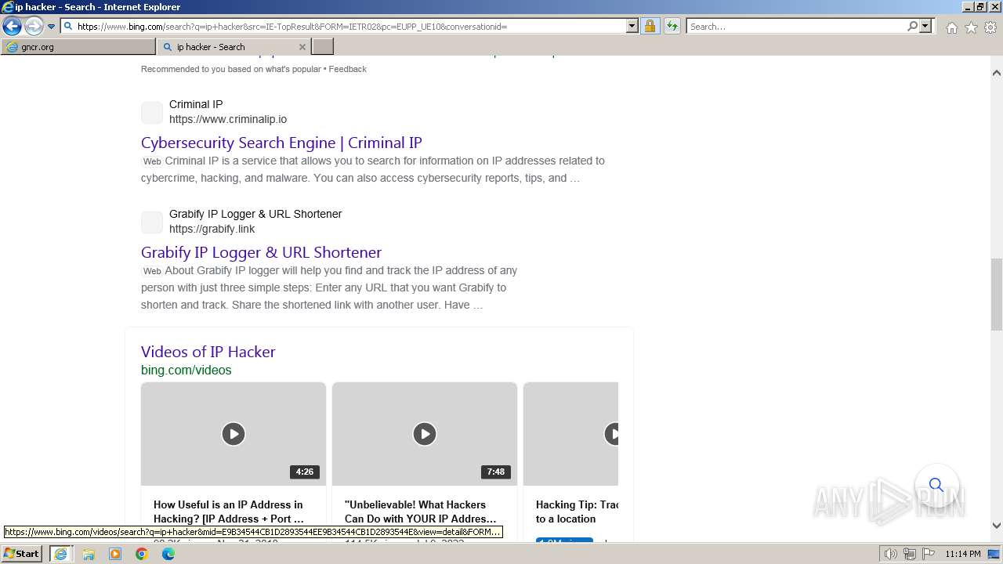Click the address bar URL field

tap(344, 26)
